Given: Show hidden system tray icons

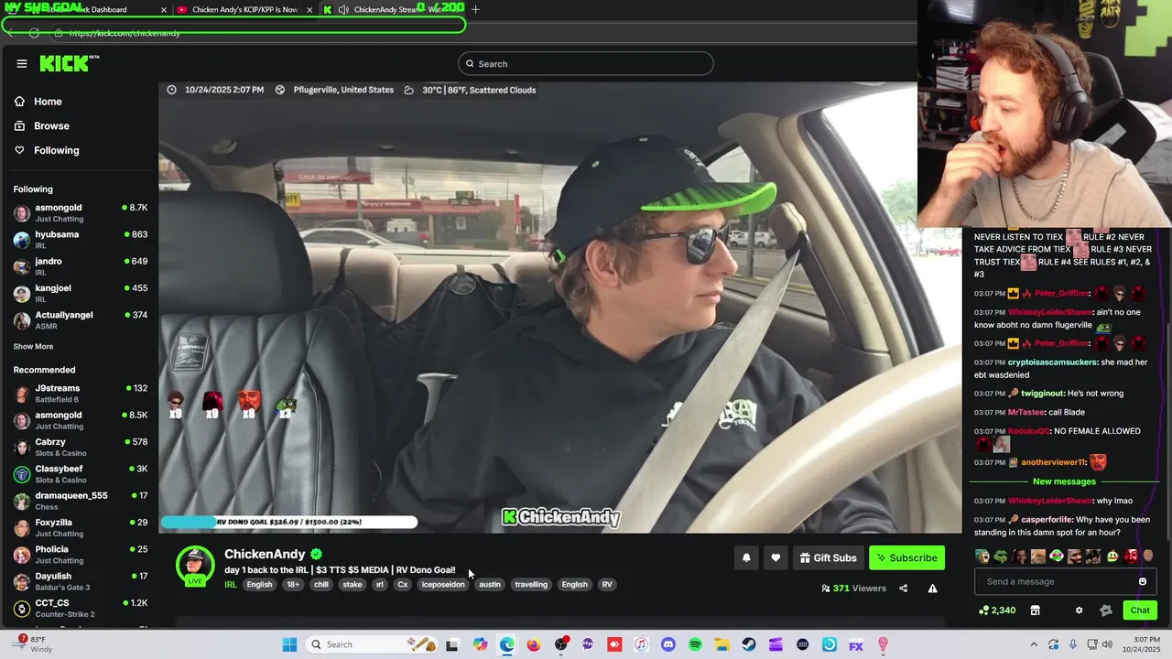Looking at the screenshot, I should pyautogui.click(x=1034, y=644).
